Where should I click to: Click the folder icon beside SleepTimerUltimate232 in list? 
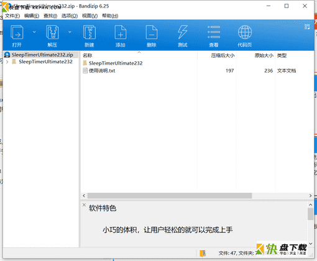pos(85,63)
